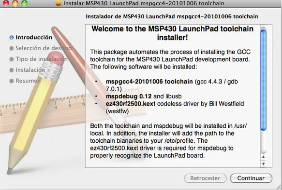Click the green zoom window button
282x190 pixels.
point(24,3)
